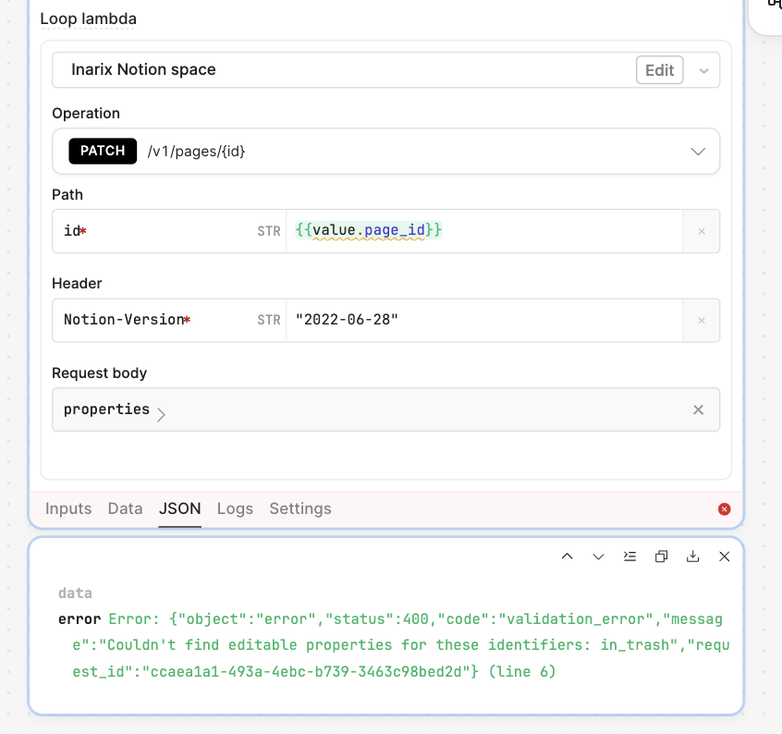Switch to the Inputs tab
782x734 pixels.
click(x=68, y=508)
